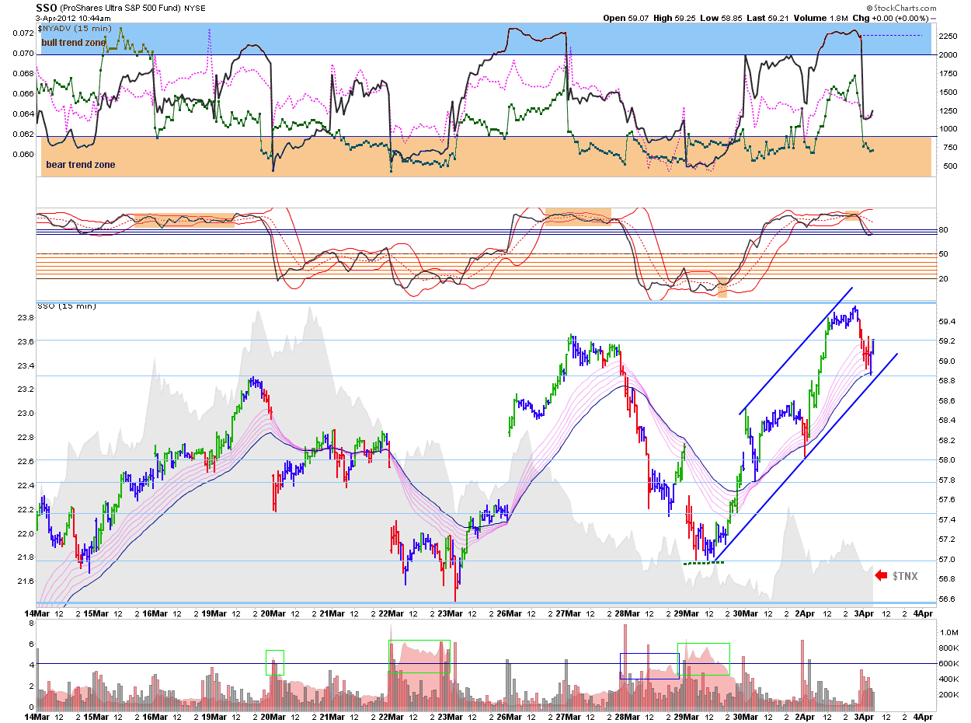
Task: Click the 2250 right axis value
Action: tap(948, 36)
